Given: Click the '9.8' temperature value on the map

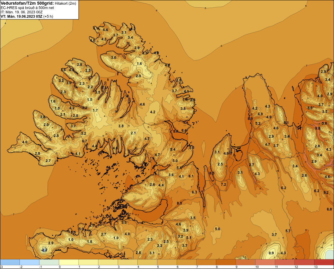Looking at the screenshot, I should click(x=318, y=128).
